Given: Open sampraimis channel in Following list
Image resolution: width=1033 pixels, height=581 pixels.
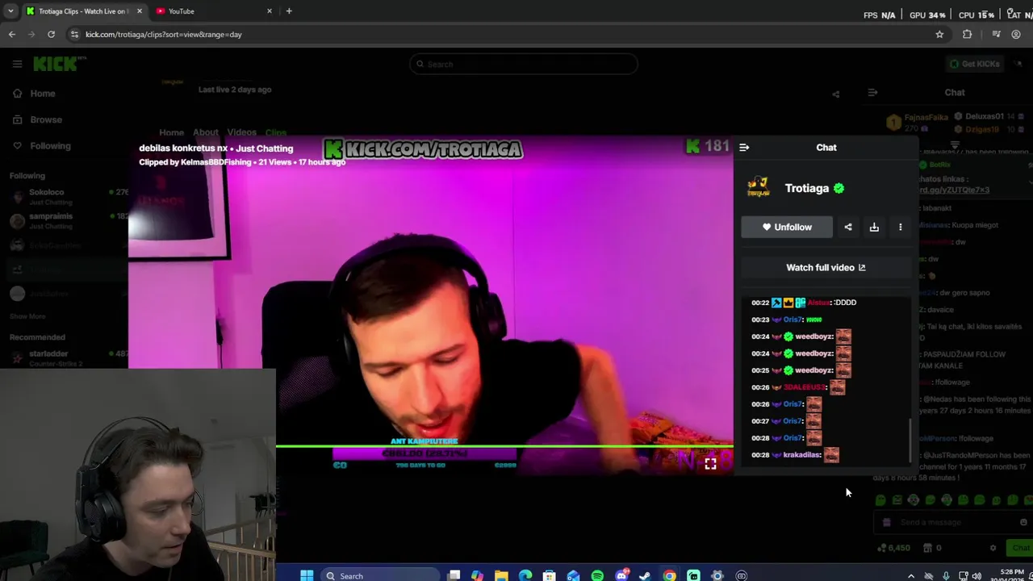Looking at the screenshot, I should click(69, 220).
